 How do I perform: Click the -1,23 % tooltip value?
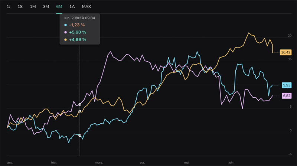click(x=77, y=25)
